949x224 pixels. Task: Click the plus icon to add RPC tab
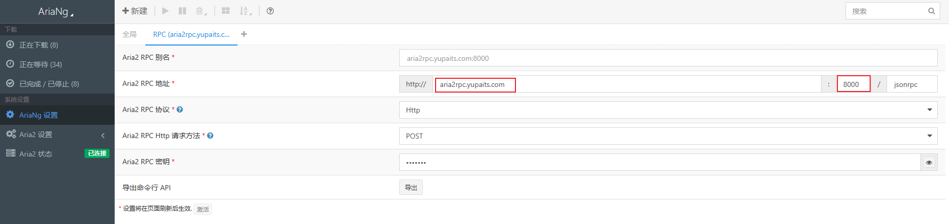[x=244, y=34]
